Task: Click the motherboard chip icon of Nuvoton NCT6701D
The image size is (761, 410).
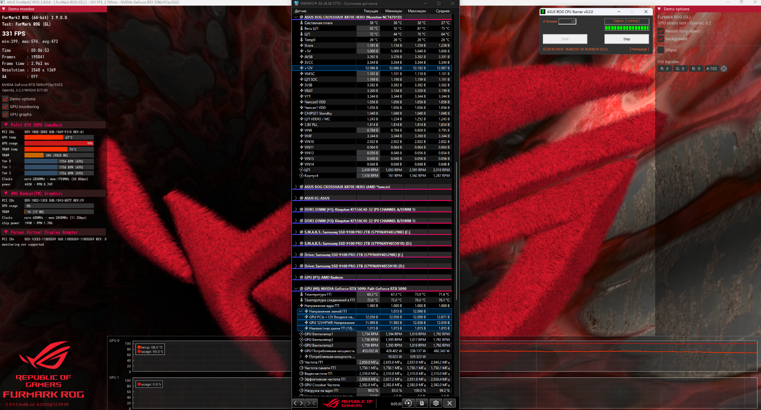Action: pos(302,17)
